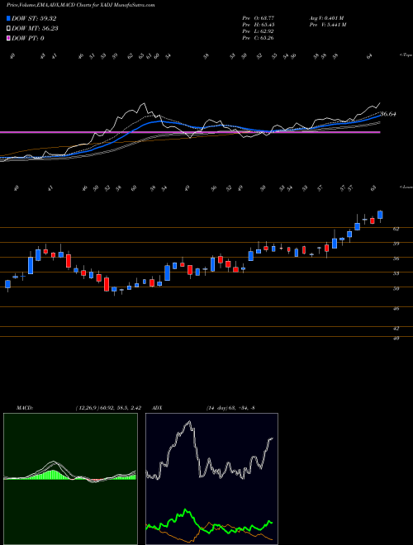Select the Pre H: 63.45 value
Image resolution: width=413 pixels, height=545 pixels.
tap(258, 25)
